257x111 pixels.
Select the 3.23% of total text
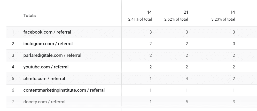click(223, 19)
